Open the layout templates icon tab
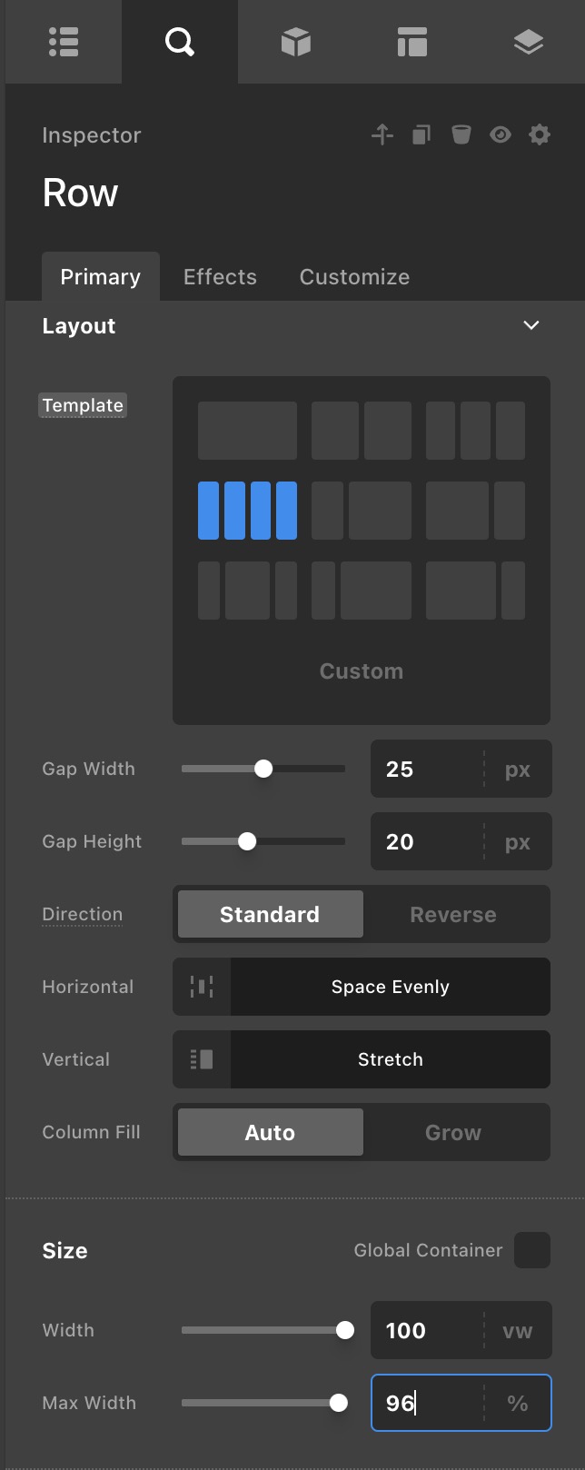This screenshot has width=585, height=1470. coord(411,42)
